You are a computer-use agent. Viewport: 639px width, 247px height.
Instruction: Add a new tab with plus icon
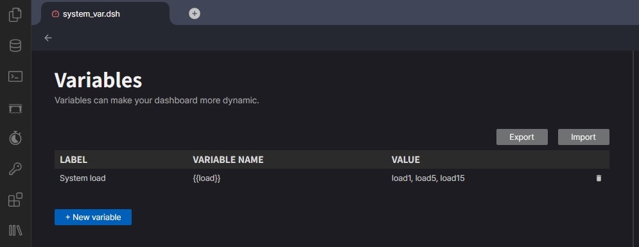(x=195, y=13)
